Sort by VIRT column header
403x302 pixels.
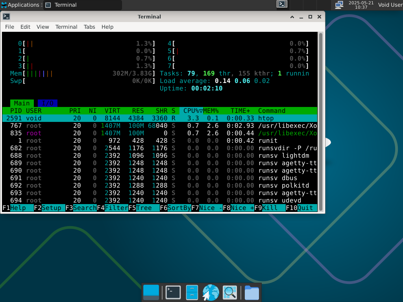(x=112, y=110)
